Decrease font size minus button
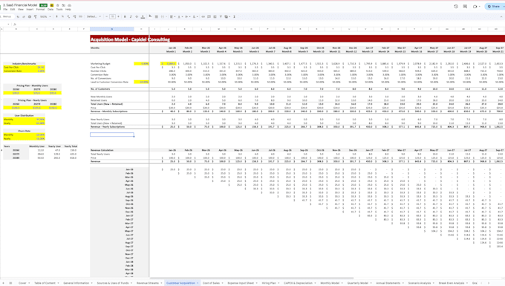Viewport: 505px width, 286px height. [x=107, y=16]
